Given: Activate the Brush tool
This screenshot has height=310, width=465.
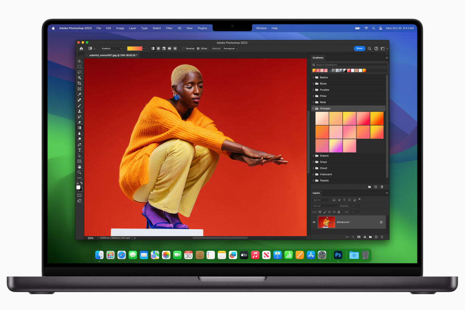Looking at the screenshot, I should click(79, 105).
